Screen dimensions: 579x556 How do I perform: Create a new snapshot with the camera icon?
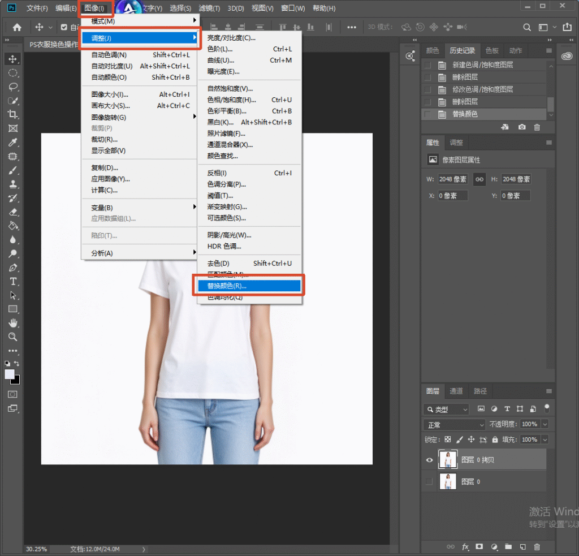522,127
